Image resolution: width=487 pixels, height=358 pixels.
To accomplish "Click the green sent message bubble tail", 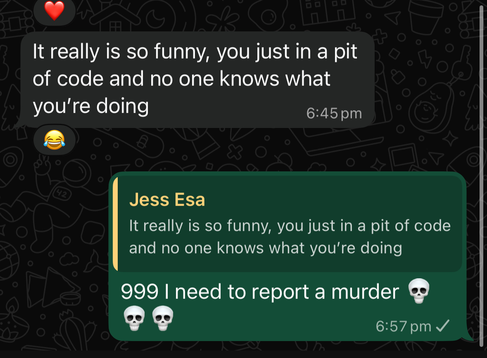I will 469,336.
